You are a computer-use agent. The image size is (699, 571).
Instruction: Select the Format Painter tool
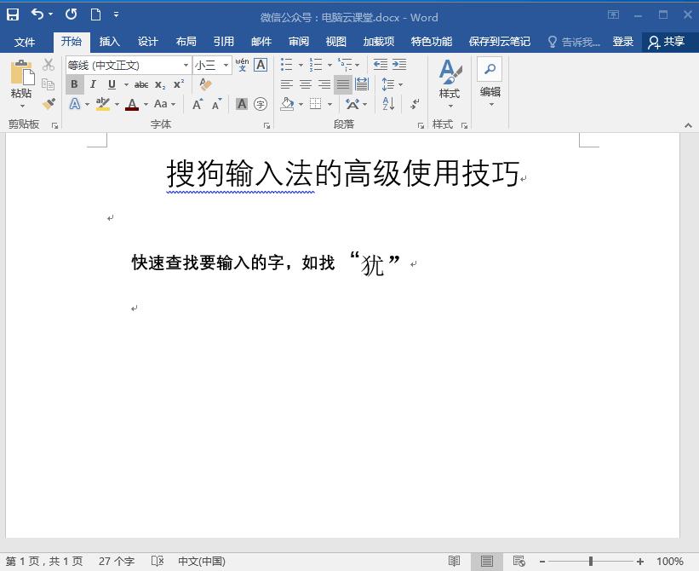[x=49, y=103]
